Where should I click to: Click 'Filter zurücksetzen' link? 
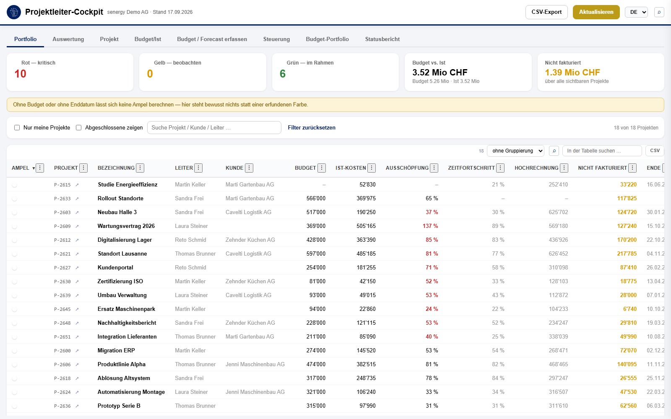(x=312, y=128)
